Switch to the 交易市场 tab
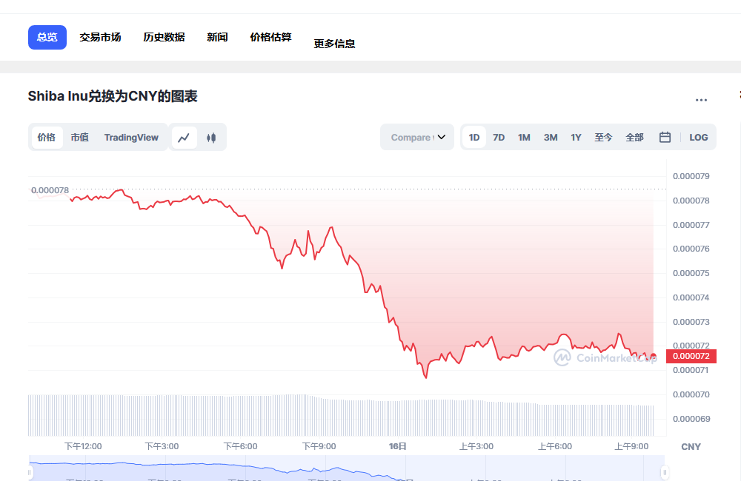Image resolution: width=741 pixels, height=481 pixels. 101,36
